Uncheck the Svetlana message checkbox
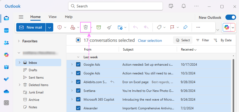Screen dimensions: 239x112 pos(78,91)
